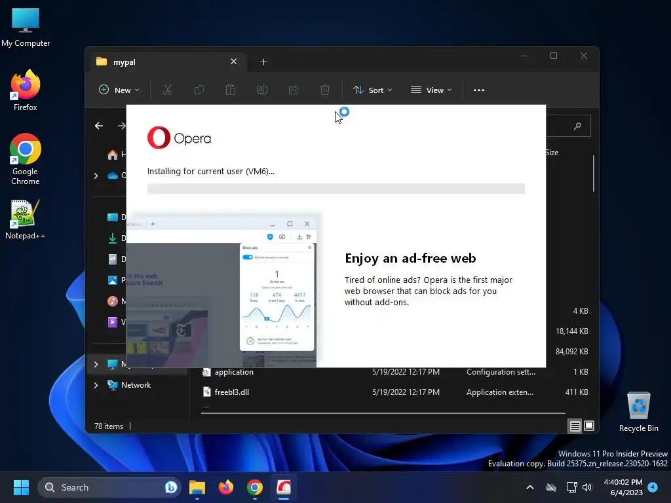
Task: Open the notification count badge
Action: pos(653,487)
